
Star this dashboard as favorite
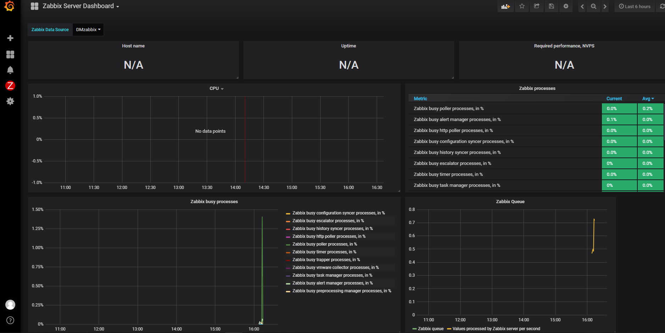click(x=521, y=6)
